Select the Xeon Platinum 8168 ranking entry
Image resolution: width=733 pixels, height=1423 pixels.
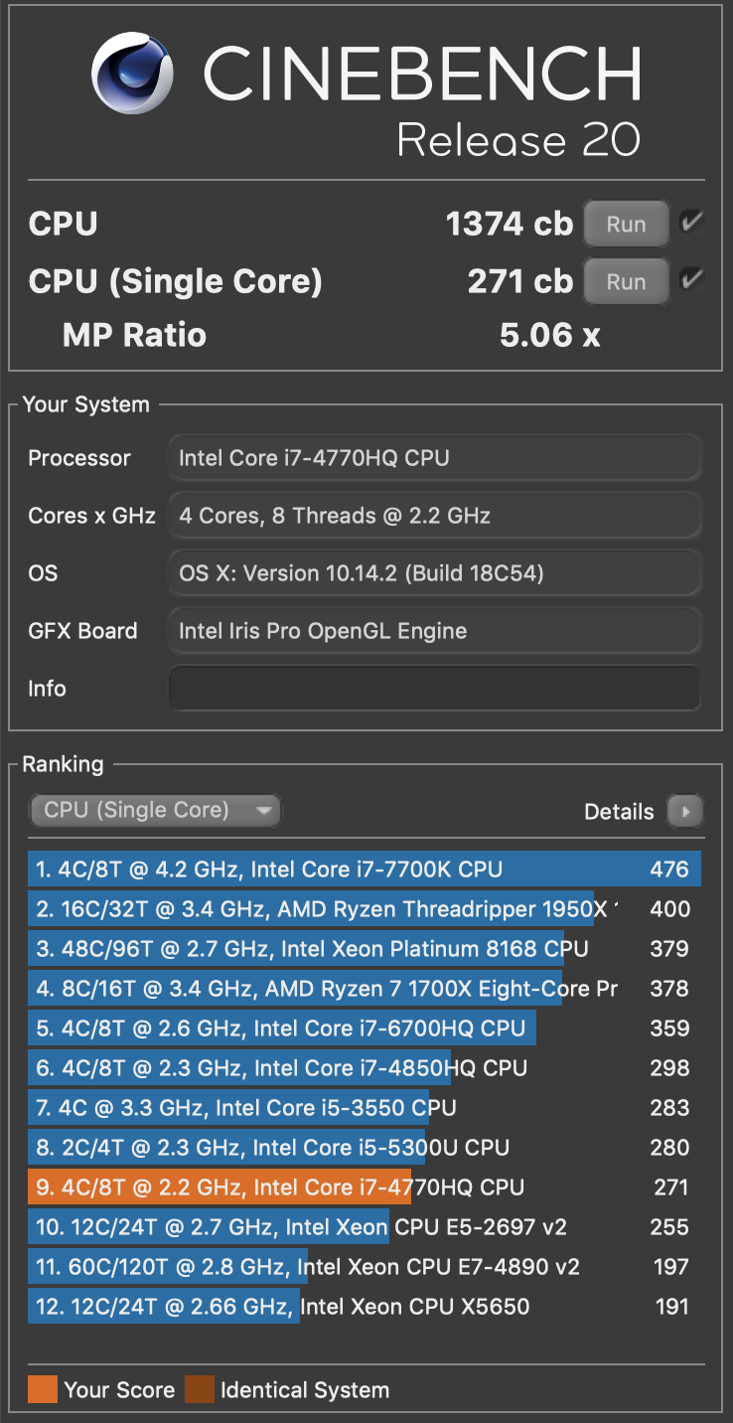coord(365,949)
